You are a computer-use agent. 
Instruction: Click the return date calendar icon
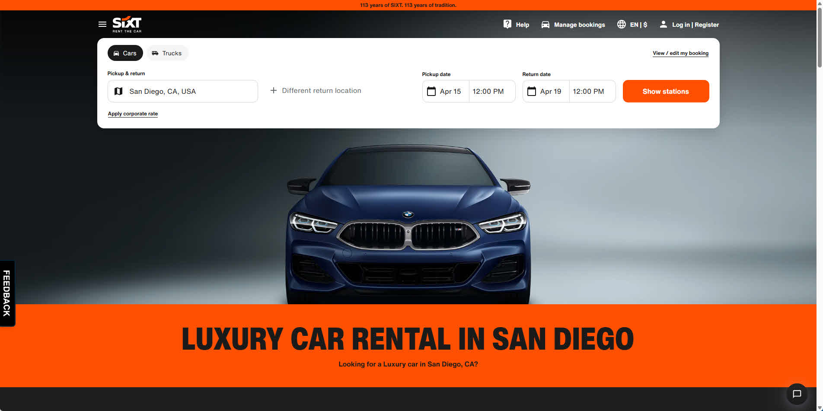(x=532, y=91)
